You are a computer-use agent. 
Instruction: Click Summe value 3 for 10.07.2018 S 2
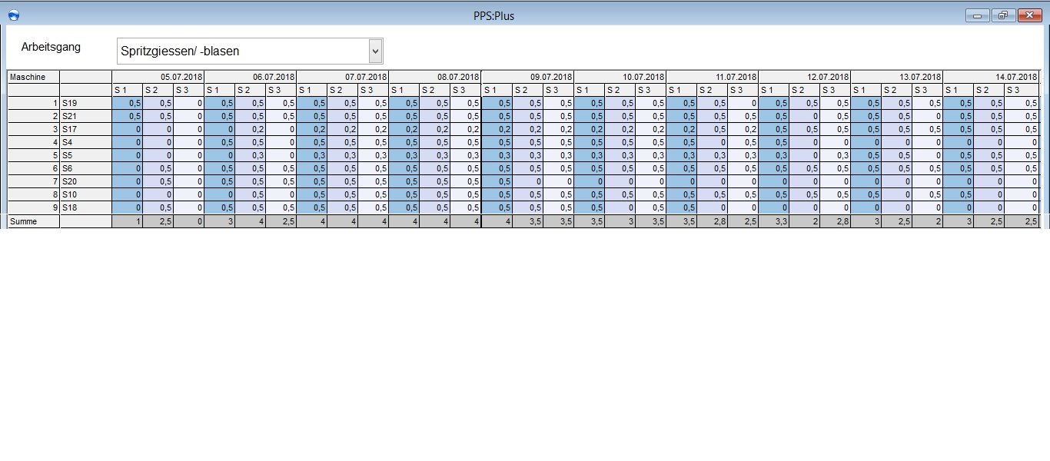(620, 221)
